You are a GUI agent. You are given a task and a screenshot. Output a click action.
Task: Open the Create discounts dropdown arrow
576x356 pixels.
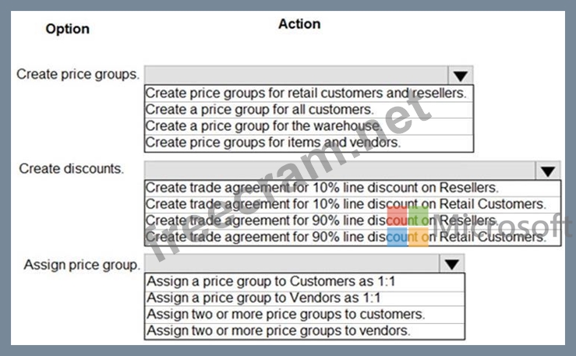548,171
